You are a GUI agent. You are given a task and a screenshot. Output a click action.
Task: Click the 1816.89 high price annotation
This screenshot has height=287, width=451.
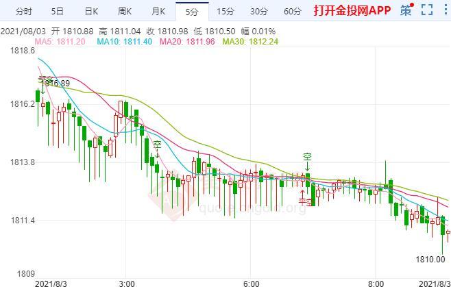click(56, 84)
